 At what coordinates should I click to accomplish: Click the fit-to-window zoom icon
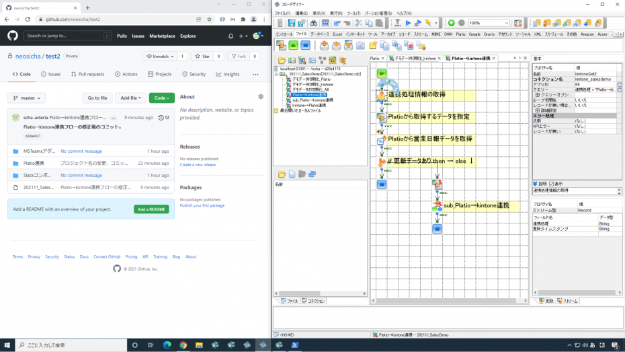tap(517, 23)
